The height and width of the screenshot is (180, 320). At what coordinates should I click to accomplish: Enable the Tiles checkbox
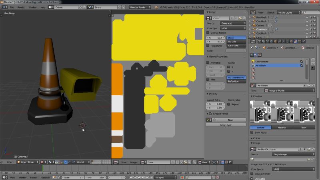(208, 80)
